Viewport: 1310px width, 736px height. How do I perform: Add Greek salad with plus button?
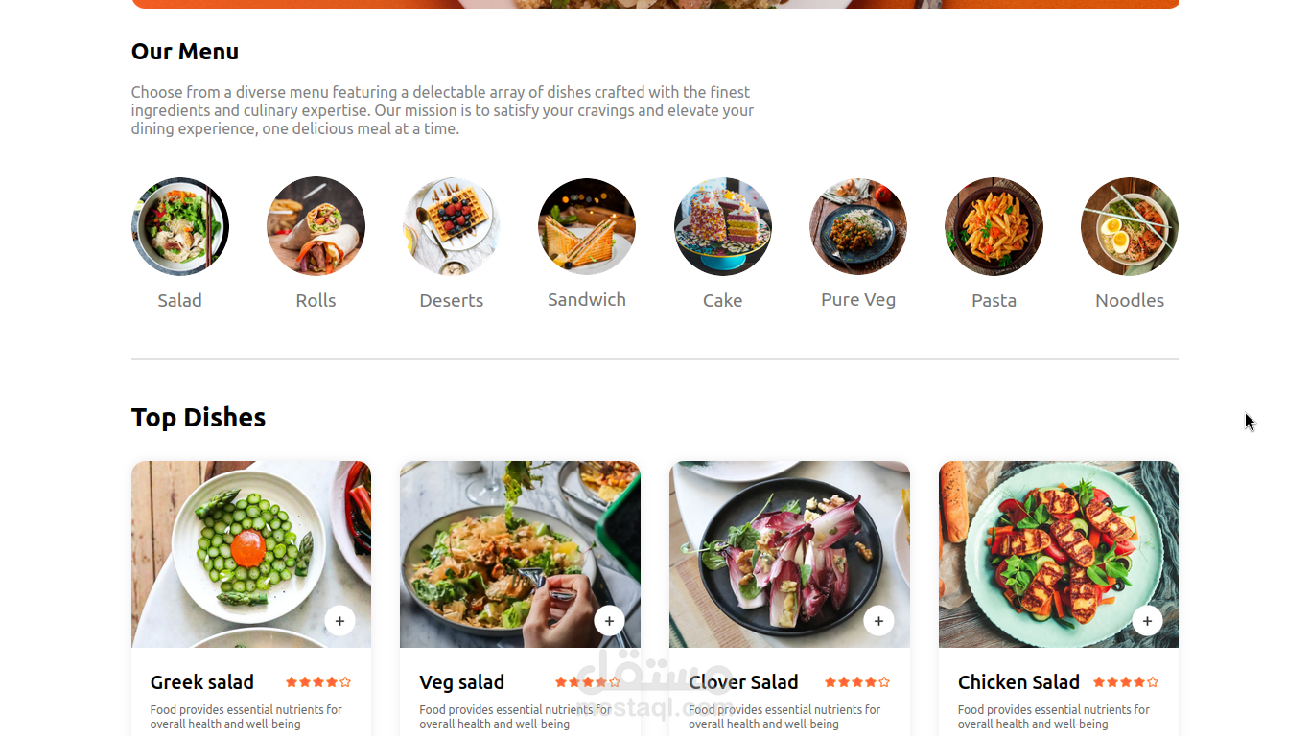[339, 621]
